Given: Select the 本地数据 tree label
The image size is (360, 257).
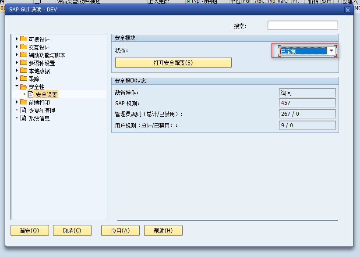Looking at the screenshot, I should pos(39,71).
